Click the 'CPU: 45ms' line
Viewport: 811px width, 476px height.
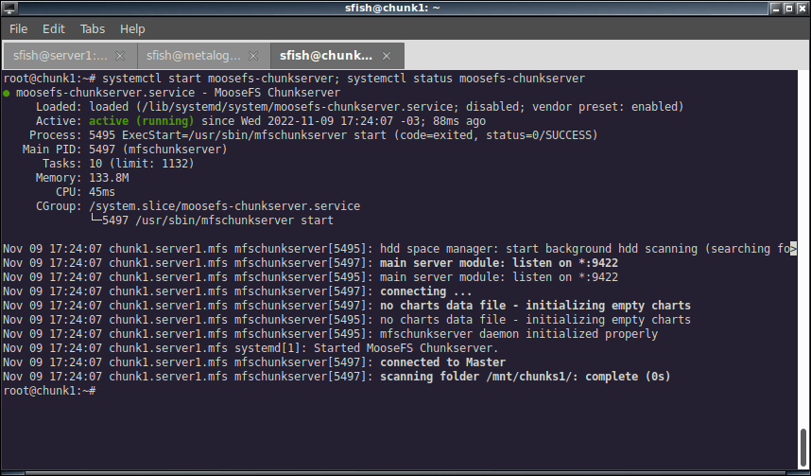click(85, 192)
